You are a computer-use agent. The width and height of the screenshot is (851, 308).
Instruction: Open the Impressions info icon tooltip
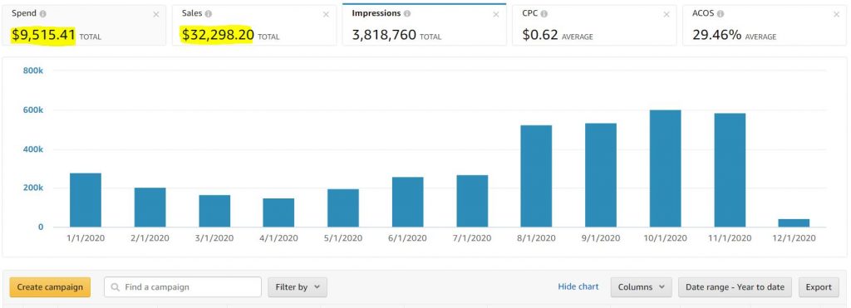[407, 13]
